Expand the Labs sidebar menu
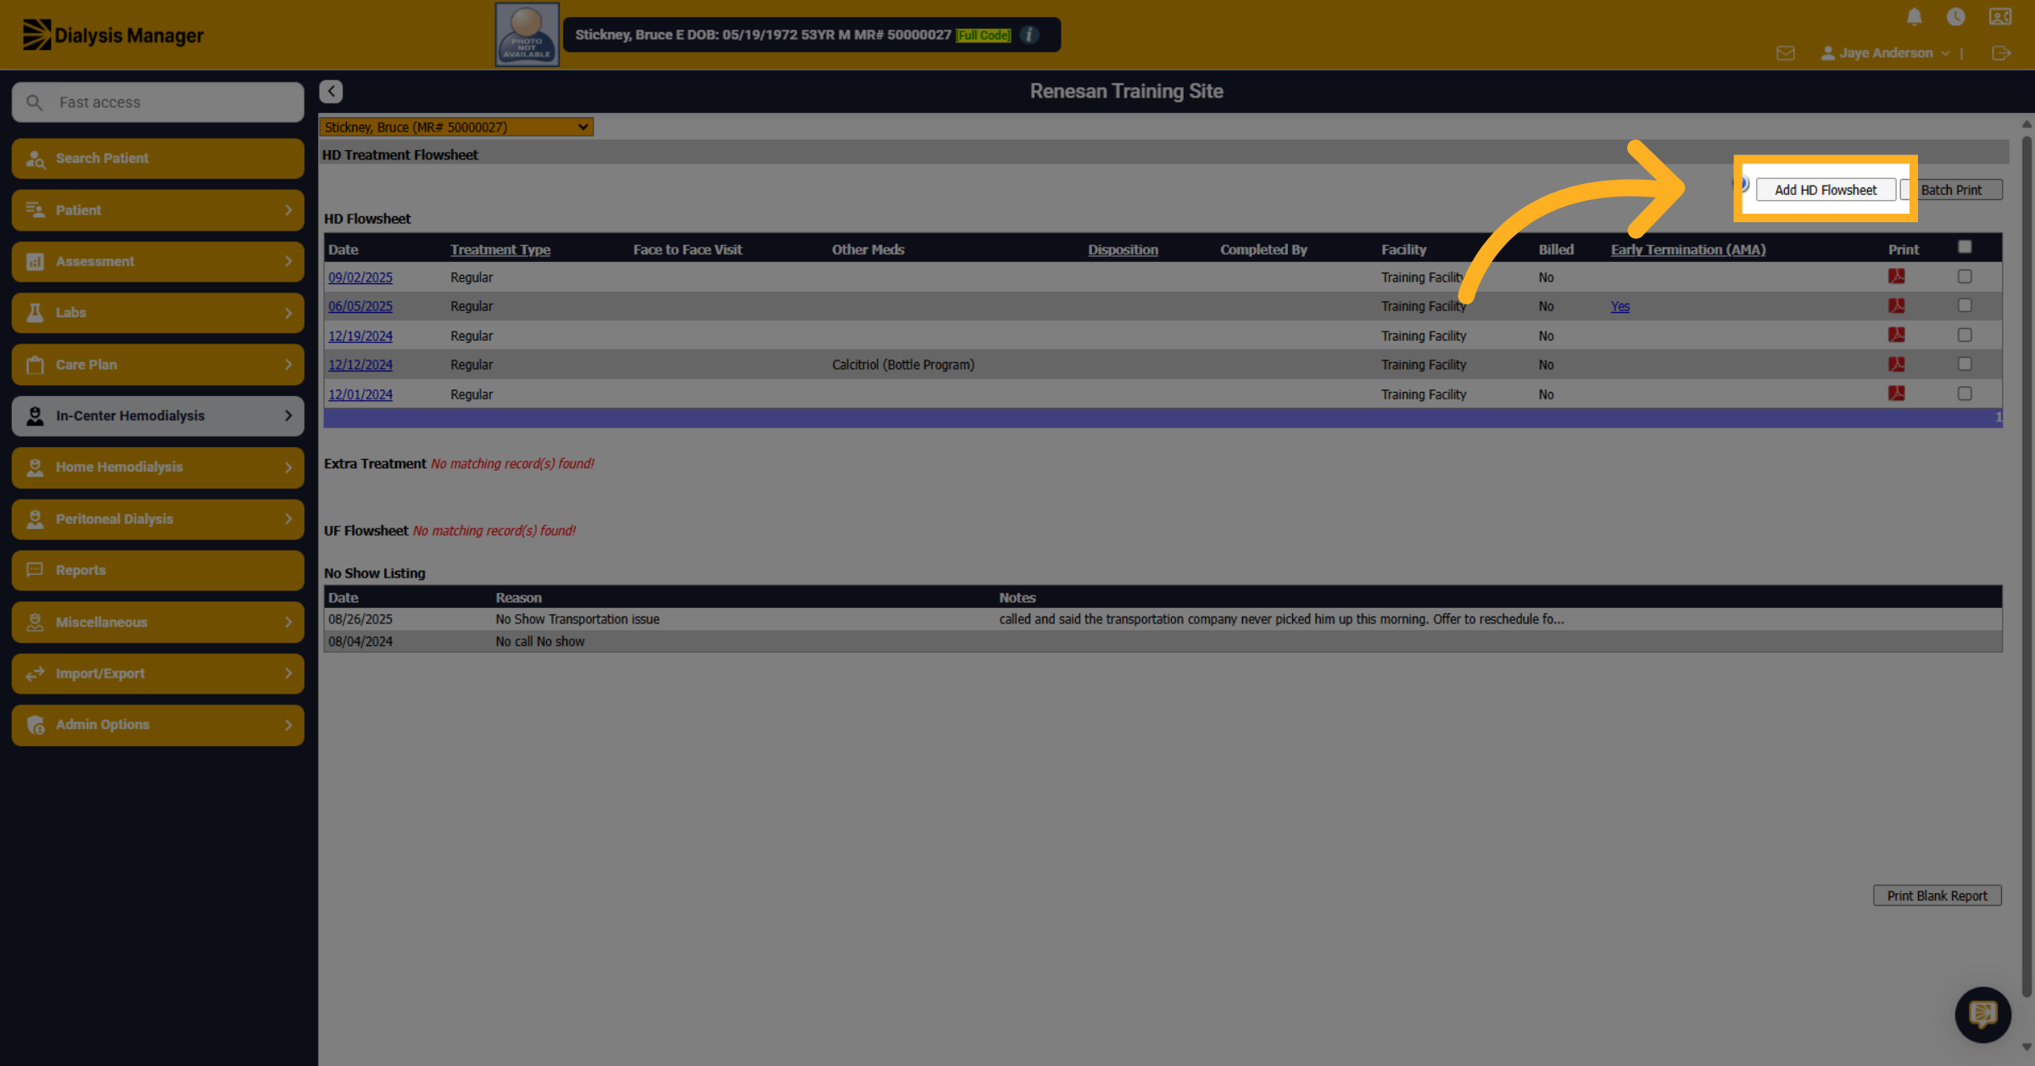The height and width of the screenshot is (1066, 2035). tap(158, 313)
